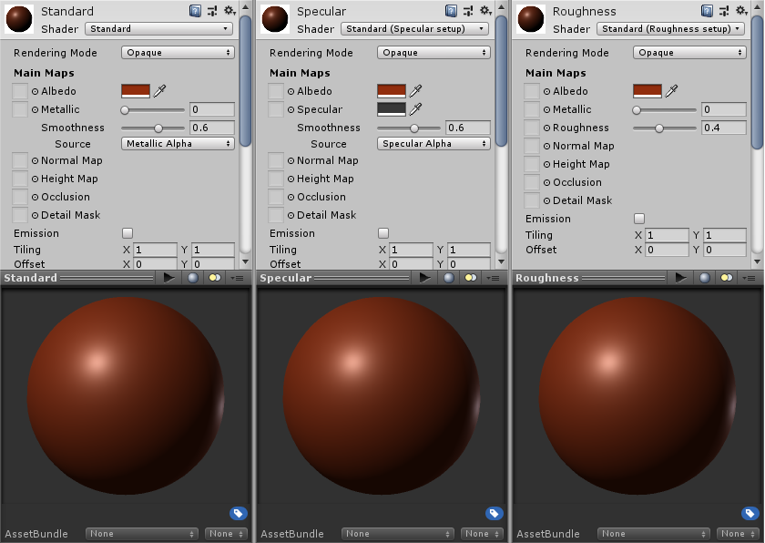Open the Shader dropdown showing Standard (Specular setup)
This screenshot has height=543, width=765.
coord(415,28)
